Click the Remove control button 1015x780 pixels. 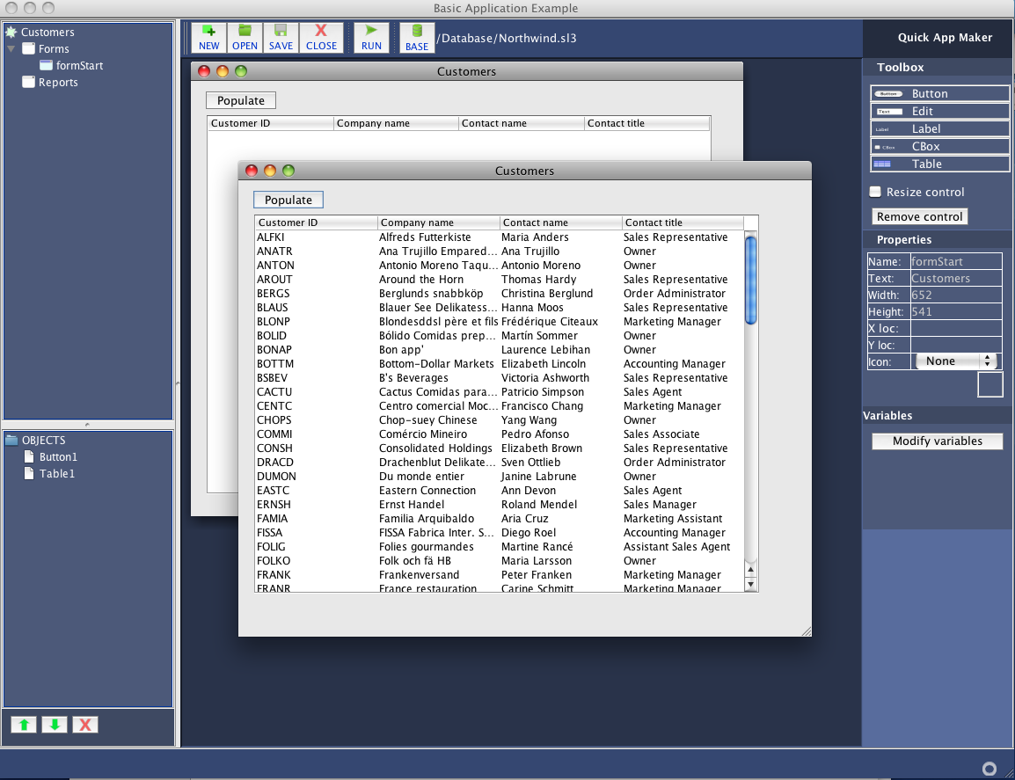[x=919, y=217]
